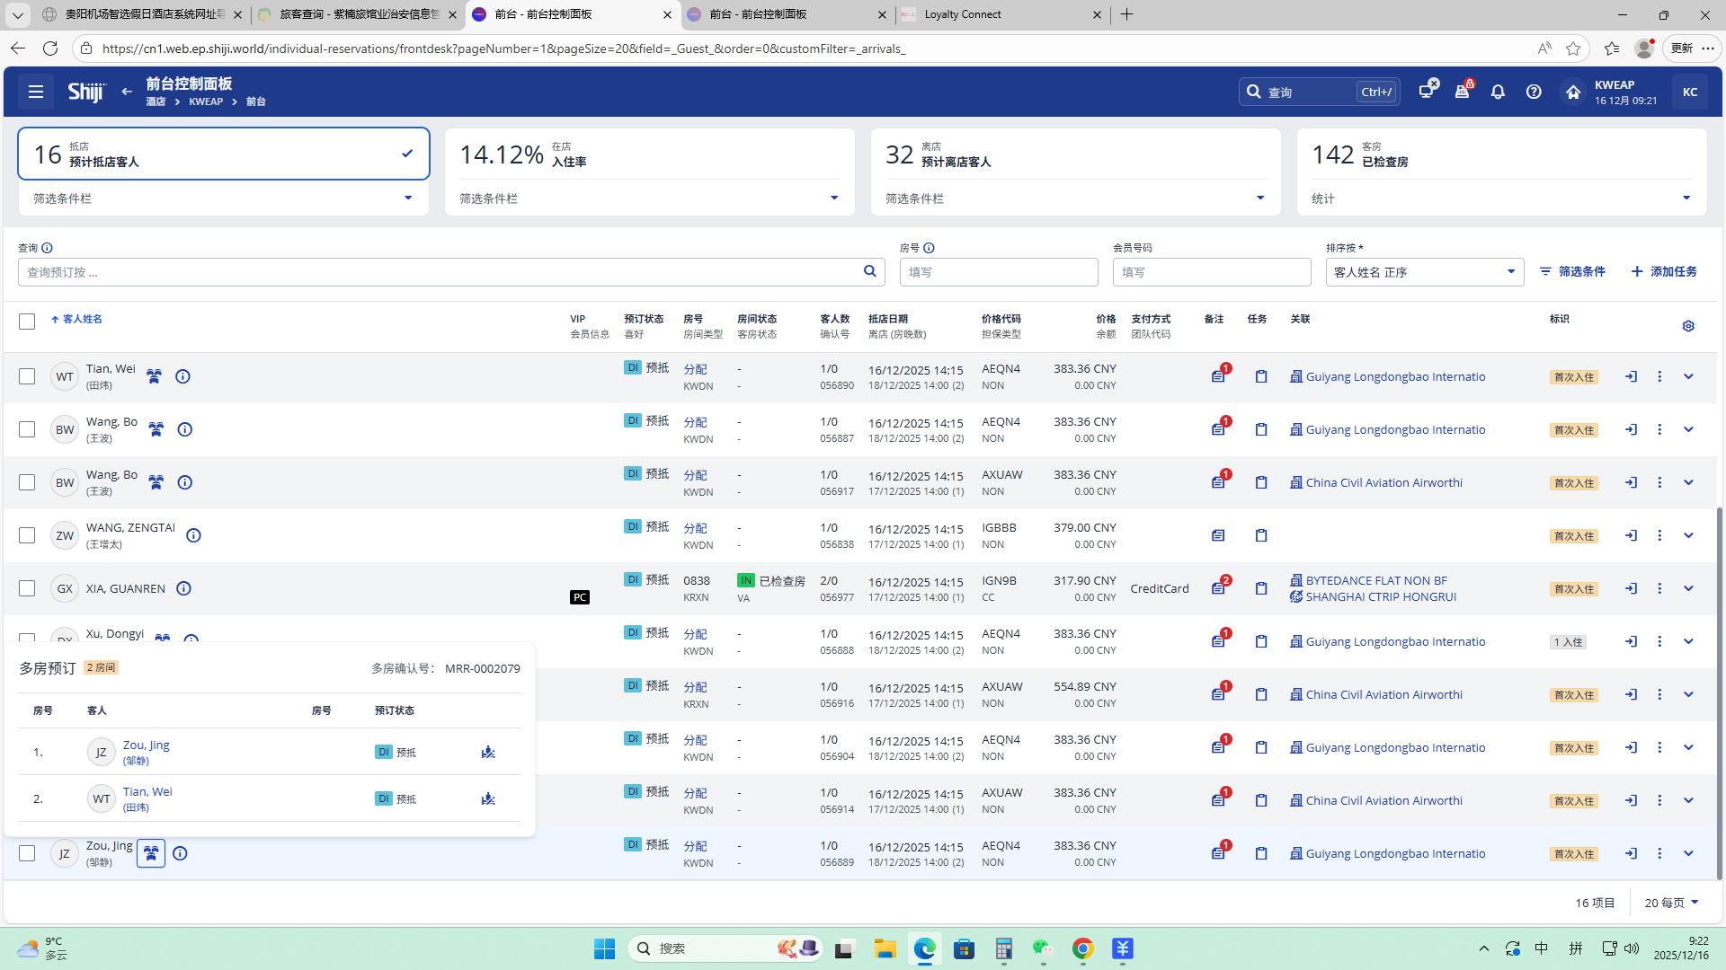
Task: Click 添加任务 add task button
Action: coord(1664,271)
